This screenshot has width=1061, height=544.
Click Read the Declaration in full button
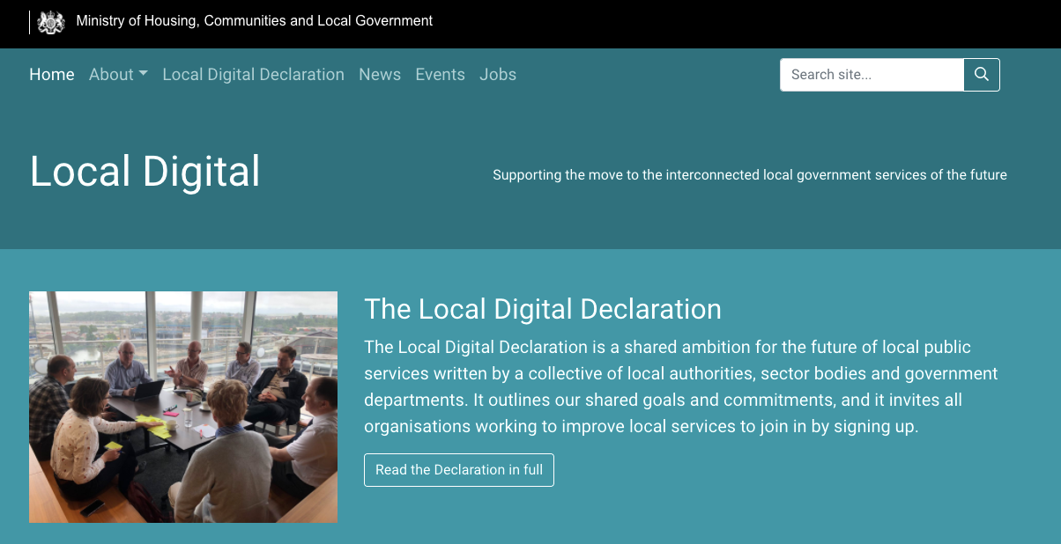pyautogui.click(x=459, y=470)
